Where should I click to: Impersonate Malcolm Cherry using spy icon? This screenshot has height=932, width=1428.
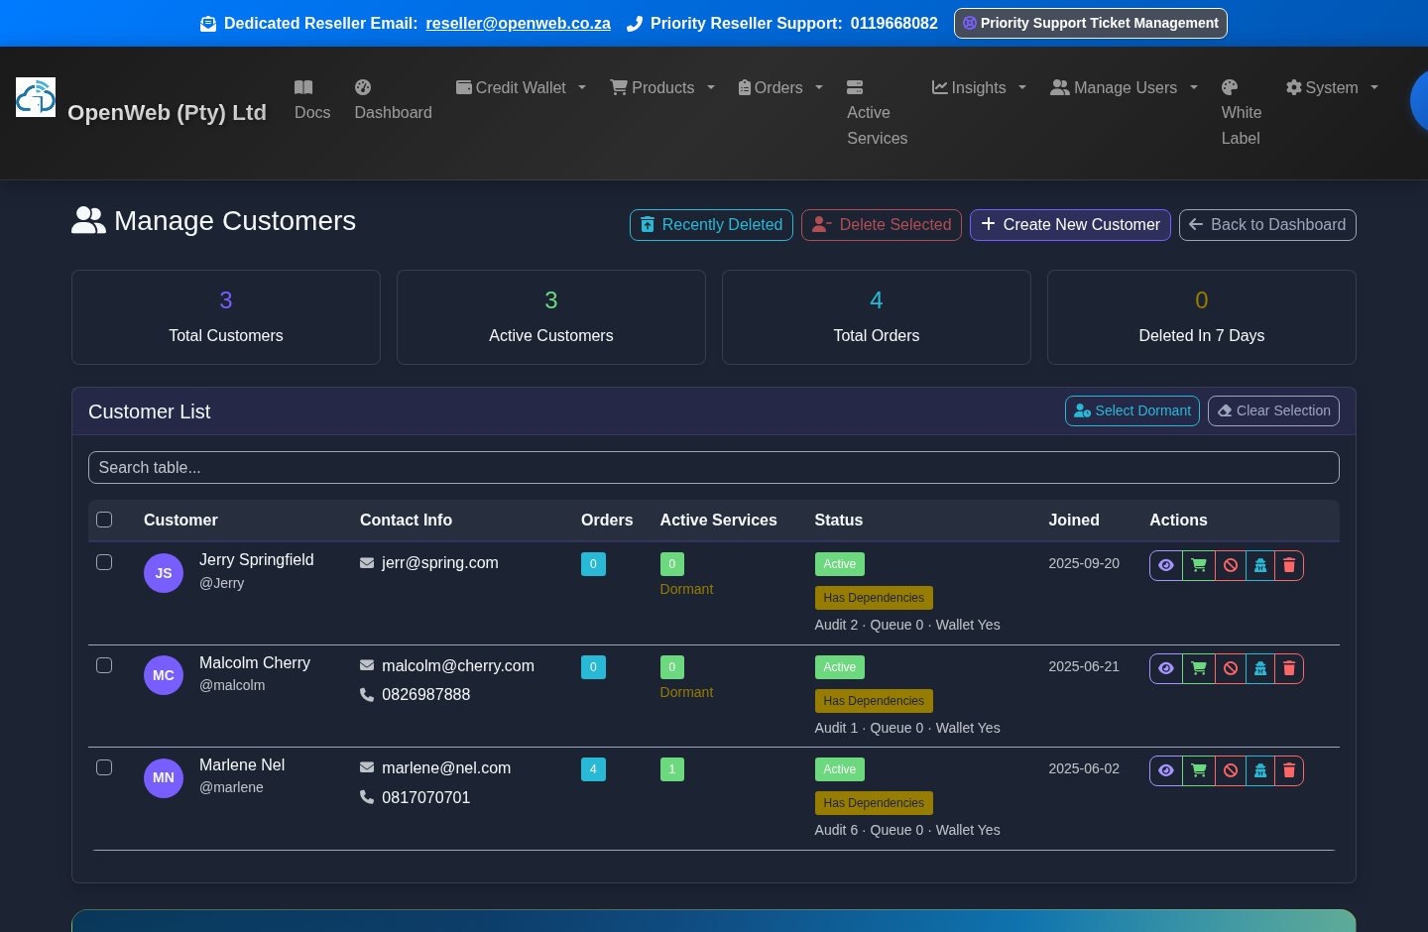point(1260,668)
